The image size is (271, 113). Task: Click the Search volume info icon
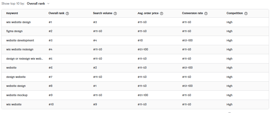(115, 13)
